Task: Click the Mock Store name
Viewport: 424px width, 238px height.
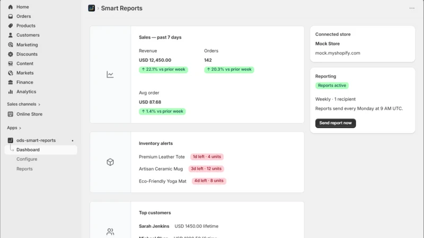Action: tap(327, 44)
